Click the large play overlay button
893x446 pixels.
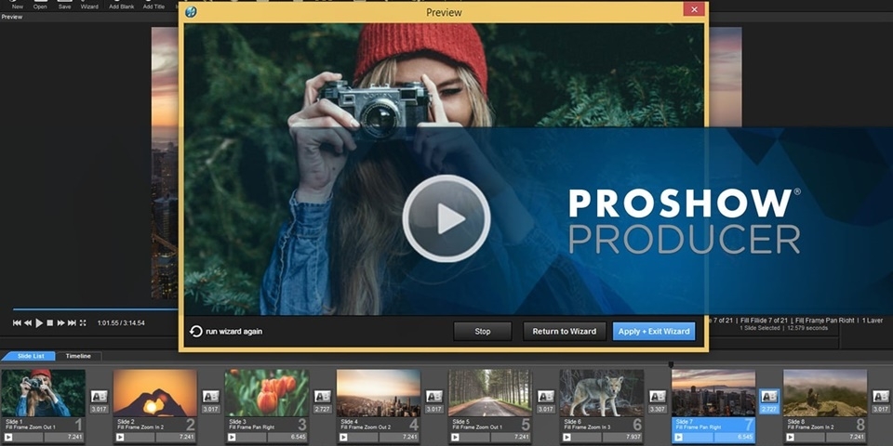coord(446,218)
